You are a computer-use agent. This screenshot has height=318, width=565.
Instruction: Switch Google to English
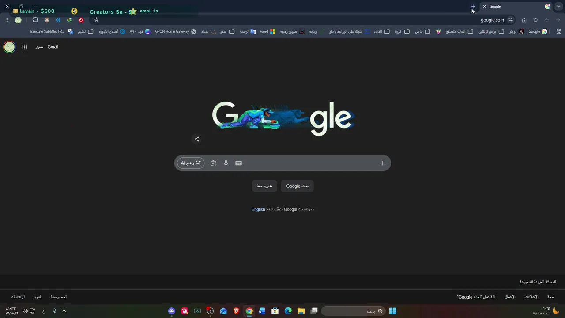coord(258,209)
